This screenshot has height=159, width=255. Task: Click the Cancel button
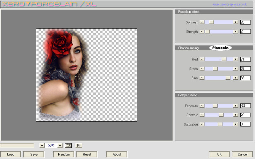(x=243, y=154)
